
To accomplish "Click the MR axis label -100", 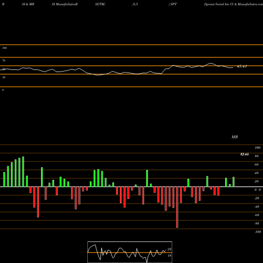I will (258, 232).
